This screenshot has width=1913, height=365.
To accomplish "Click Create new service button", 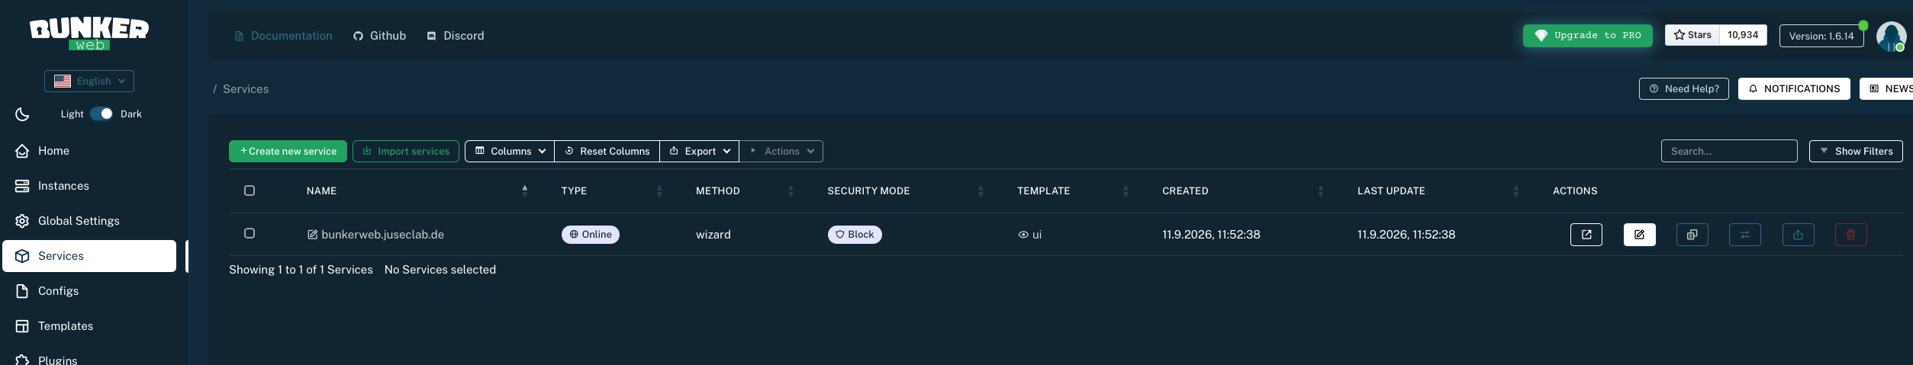I will pos(288,151).
